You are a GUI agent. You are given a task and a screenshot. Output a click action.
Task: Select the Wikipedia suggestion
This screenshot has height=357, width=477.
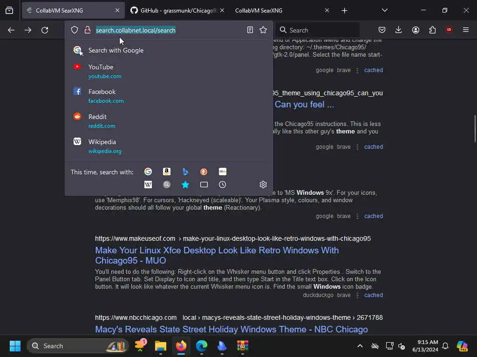pos(169,146)
